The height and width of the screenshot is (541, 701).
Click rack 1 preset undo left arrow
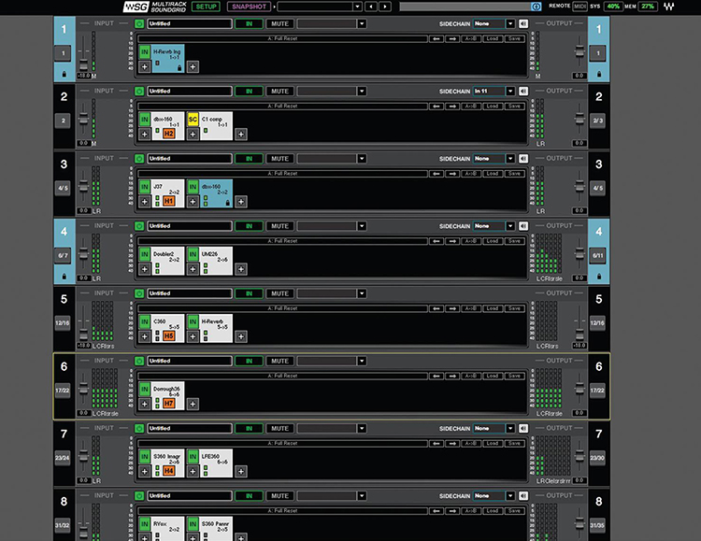[x=436, y=39]
